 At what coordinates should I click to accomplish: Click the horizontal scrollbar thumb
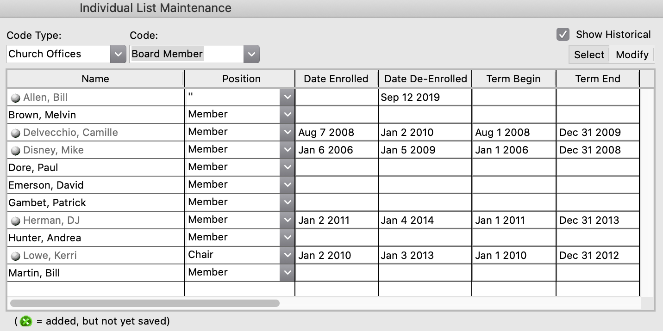(x=144, y=303)
